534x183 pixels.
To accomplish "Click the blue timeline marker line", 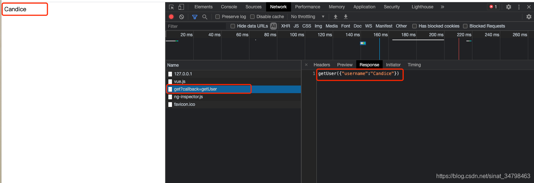I will [x=379, y=49].
